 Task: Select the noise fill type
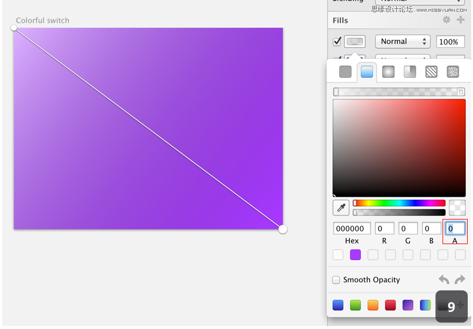coord(453,71)
